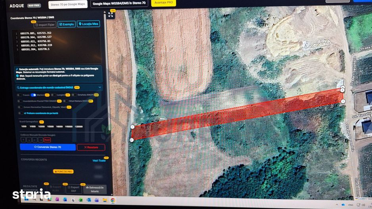Image resolution: width=372 pixels, height=209 pixels.
Task: Click the OneDrive cloud tray icon
Action: (343, 205)
